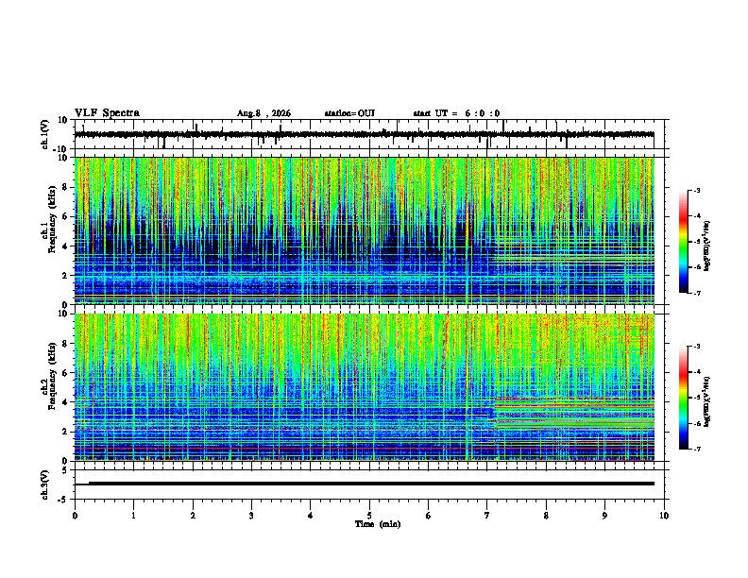This screenshot has width=748, height=578.
Task: Click time axis tick label "7"
Action: tap(487, 515)
